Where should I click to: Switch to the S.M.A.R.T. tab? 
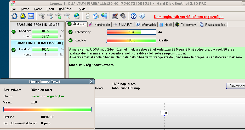[x=123, y=24]
